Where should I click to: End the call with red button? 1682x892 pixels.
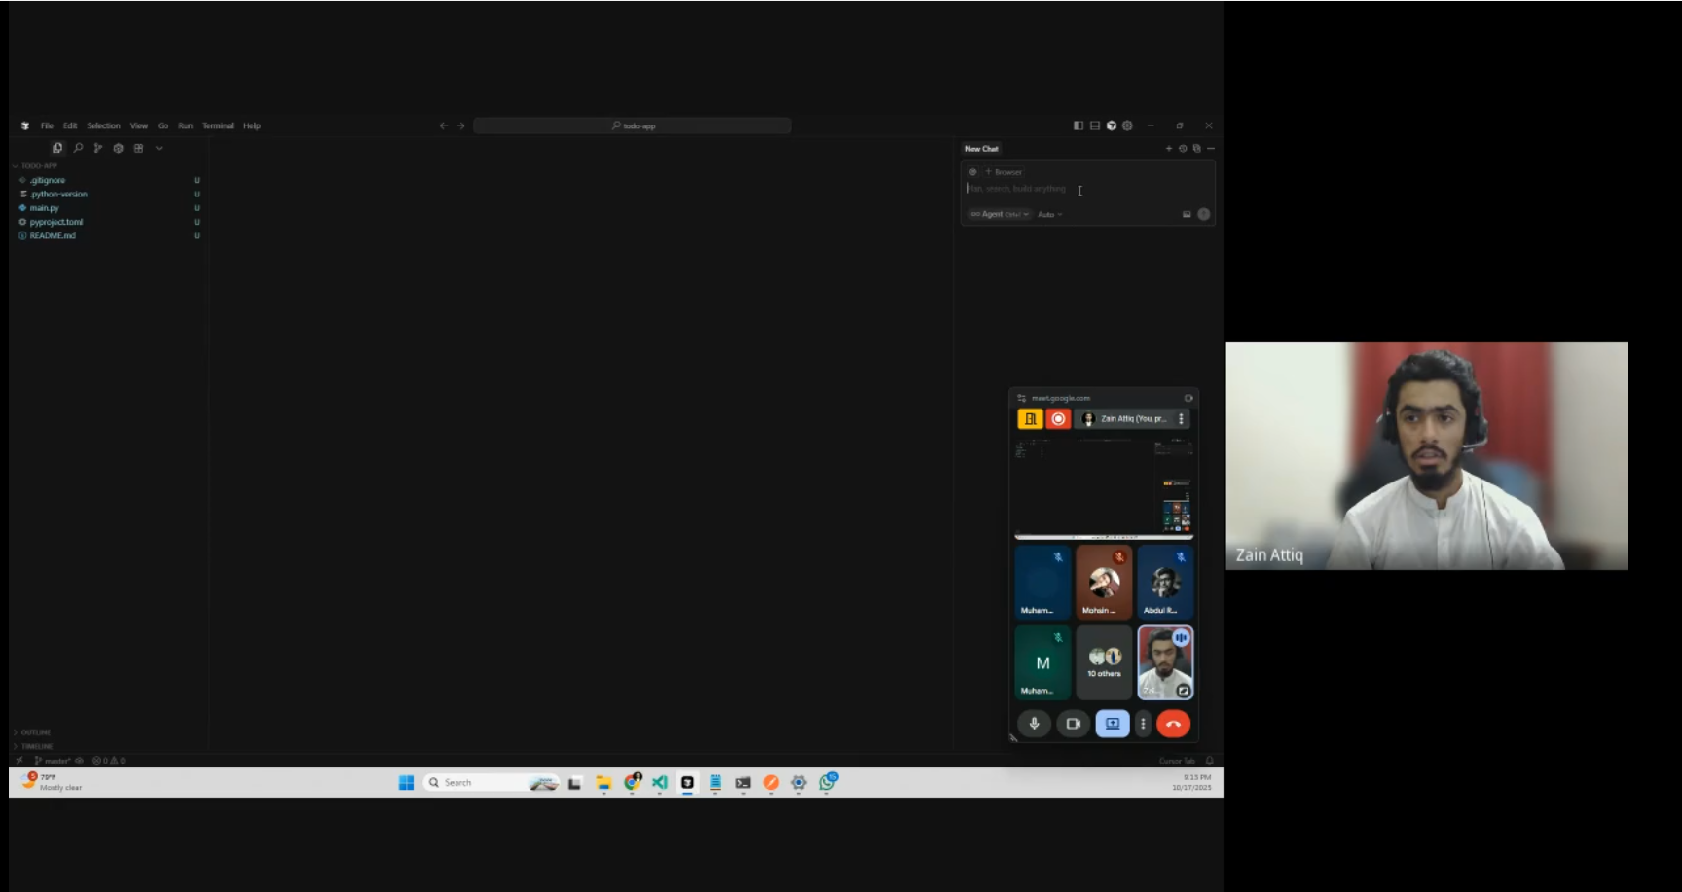1173,724
